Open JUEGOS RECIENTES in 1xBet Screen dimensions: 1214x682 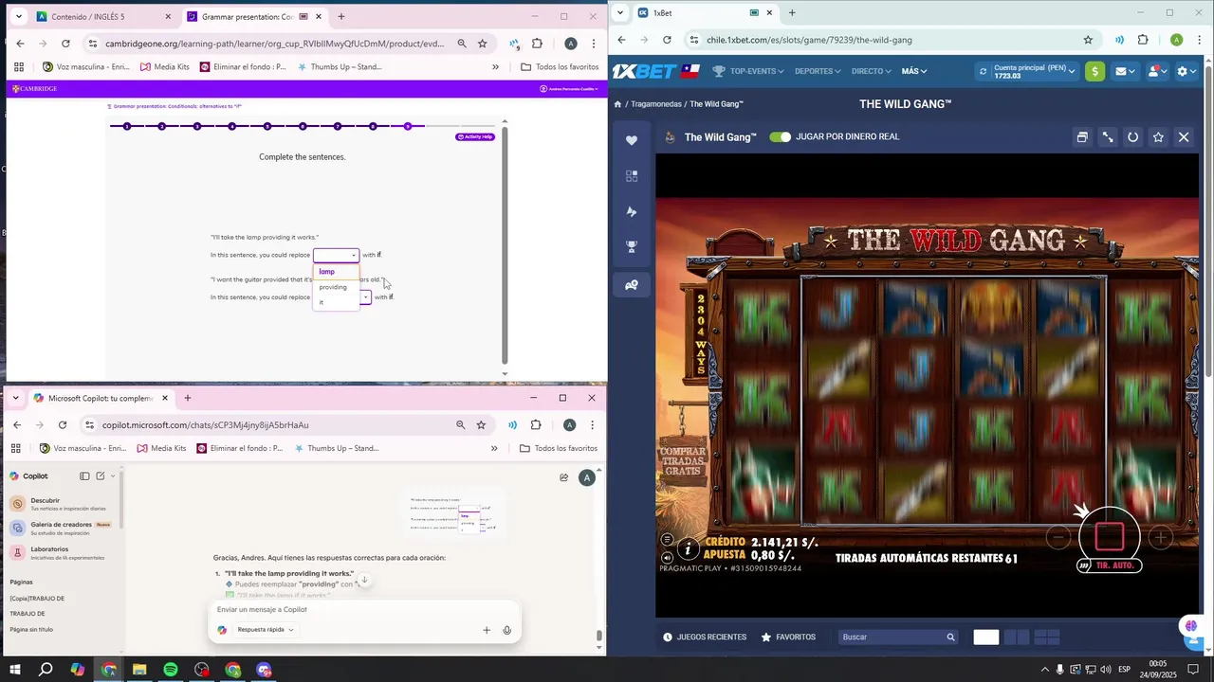pos(705,637)
